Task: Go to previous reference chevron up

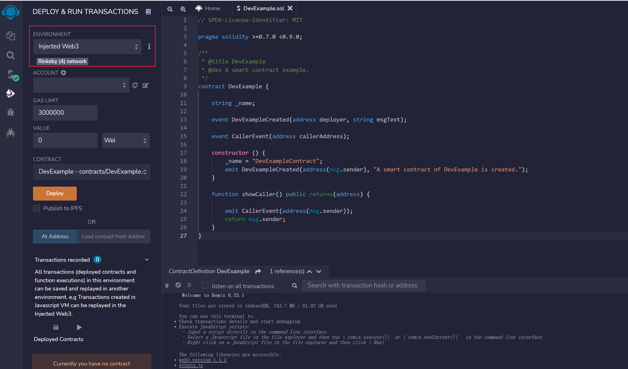Action: 310,271
